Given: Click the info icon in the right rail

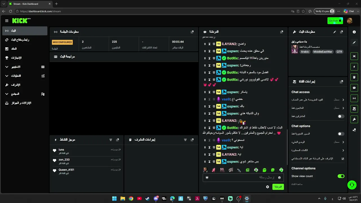Looking at the screenshot, I should click(x=354, y=32).
